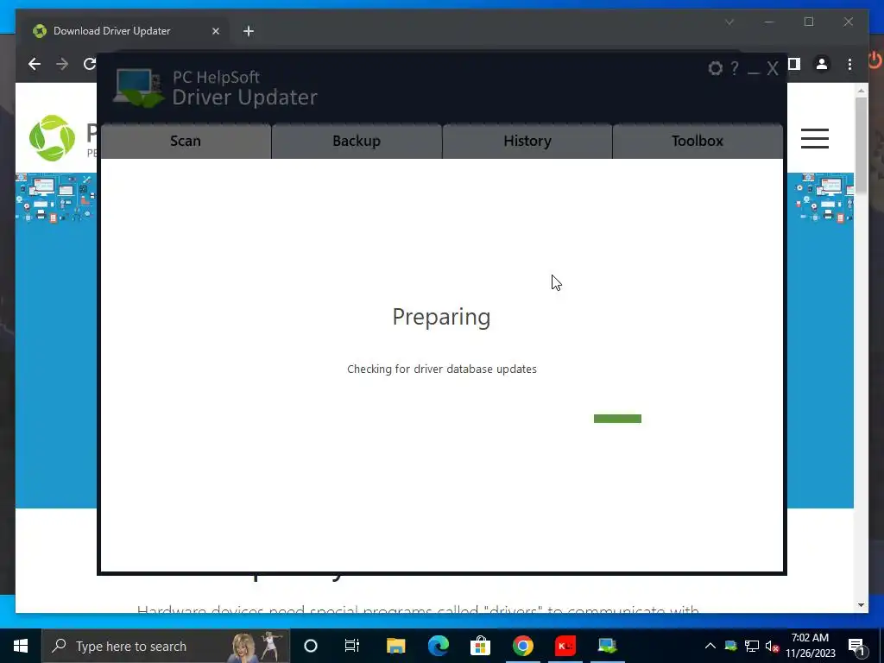Close the Download Driver Updater tab
This screenshot has width=884, height=663.
(x=215, y=31)
